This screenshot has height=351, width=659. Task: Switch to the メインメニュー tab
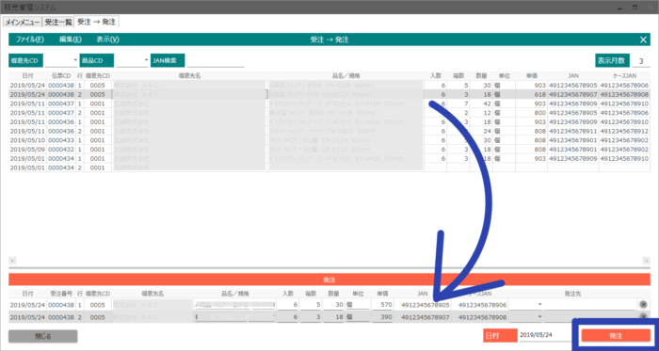click(x=23, y=23)
